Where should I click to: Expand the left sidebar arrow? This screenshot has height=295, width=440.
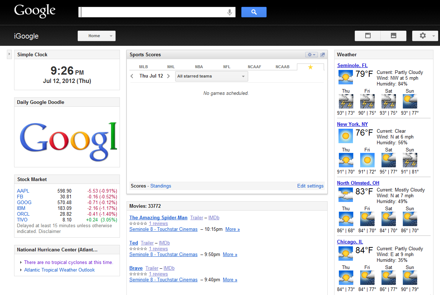click(x=9, y=54)
